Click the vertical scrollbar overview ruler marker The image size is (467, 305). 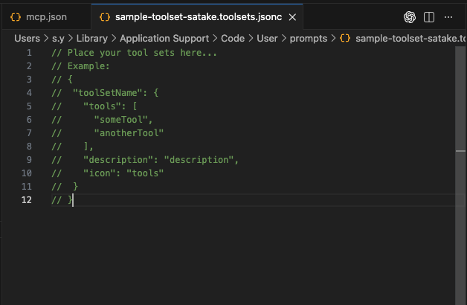click(460, 150)
